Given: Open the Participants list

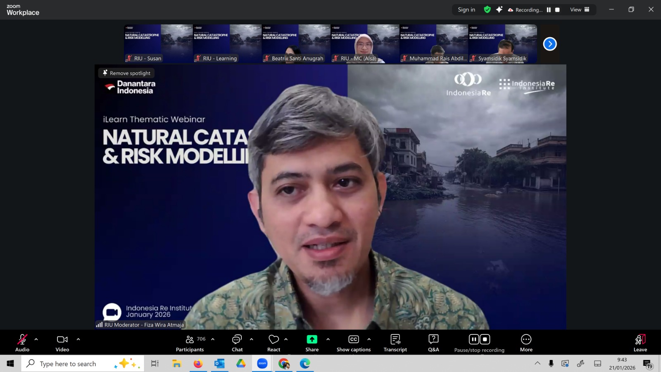Looking at the screenshot, I should 190,343.
